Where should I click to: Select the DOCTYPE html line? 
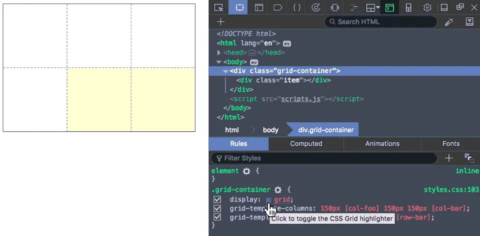tap(246, 34)
